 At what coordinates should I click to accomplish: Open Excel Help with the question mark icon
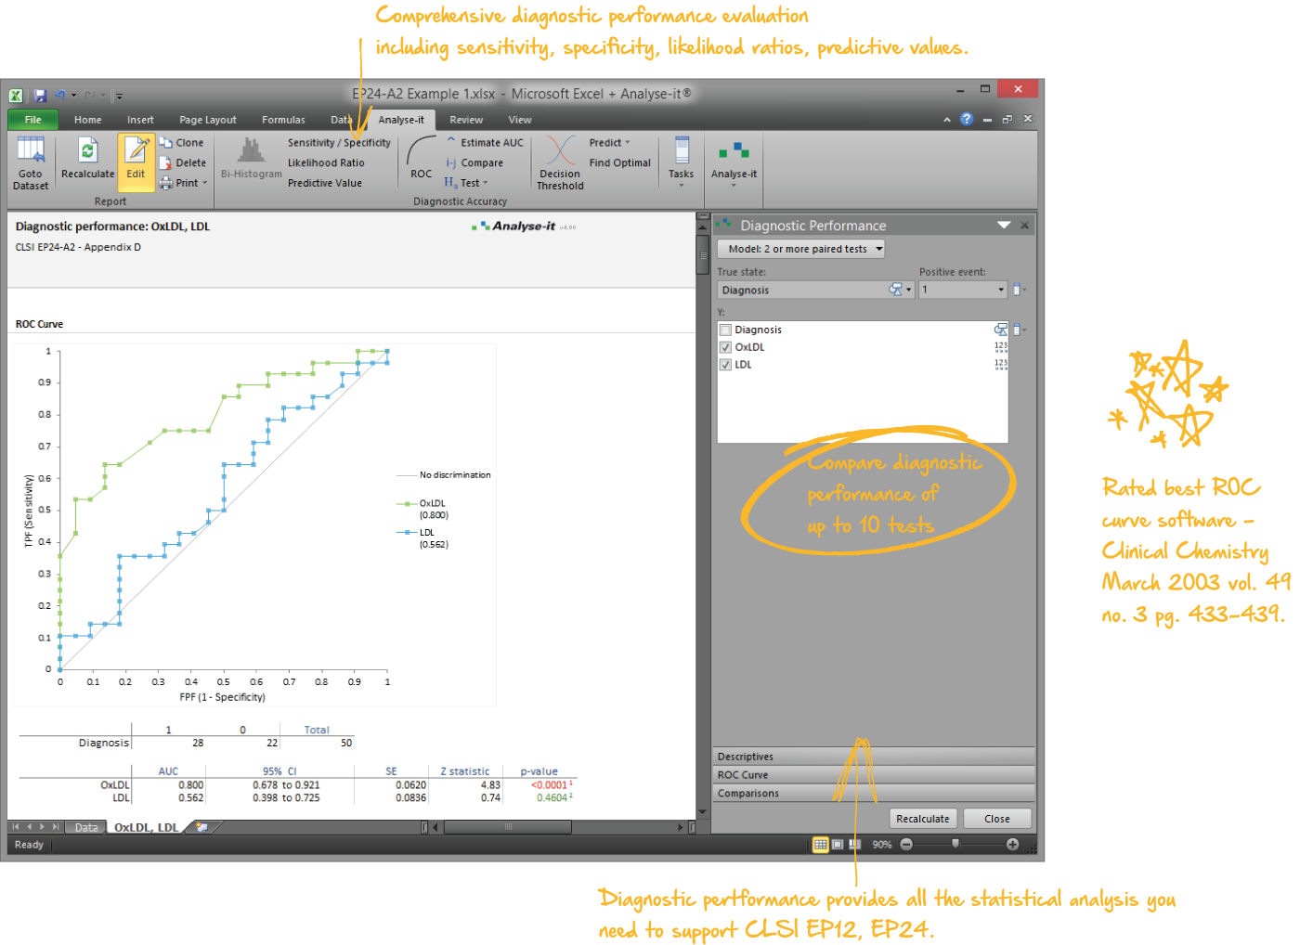point(967,119)
